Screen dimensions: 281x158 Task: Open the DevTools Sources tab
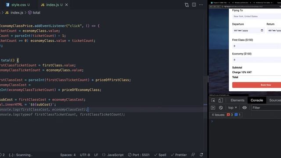point(275,101)
